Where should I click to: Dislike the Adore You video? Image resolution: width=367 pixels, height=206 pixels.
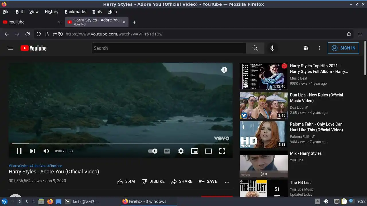[x=153, y=181]
